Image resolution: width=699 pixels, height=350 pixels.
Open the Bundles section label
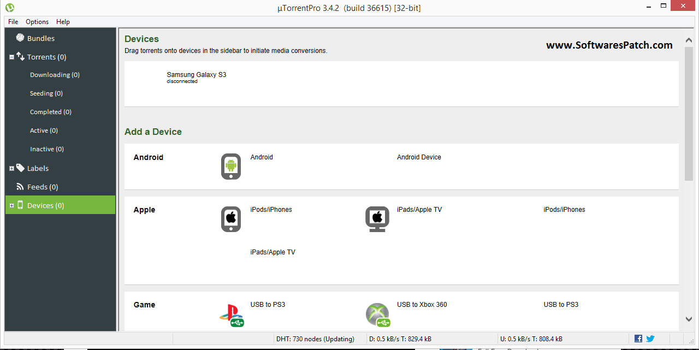(x=41, y=38)
